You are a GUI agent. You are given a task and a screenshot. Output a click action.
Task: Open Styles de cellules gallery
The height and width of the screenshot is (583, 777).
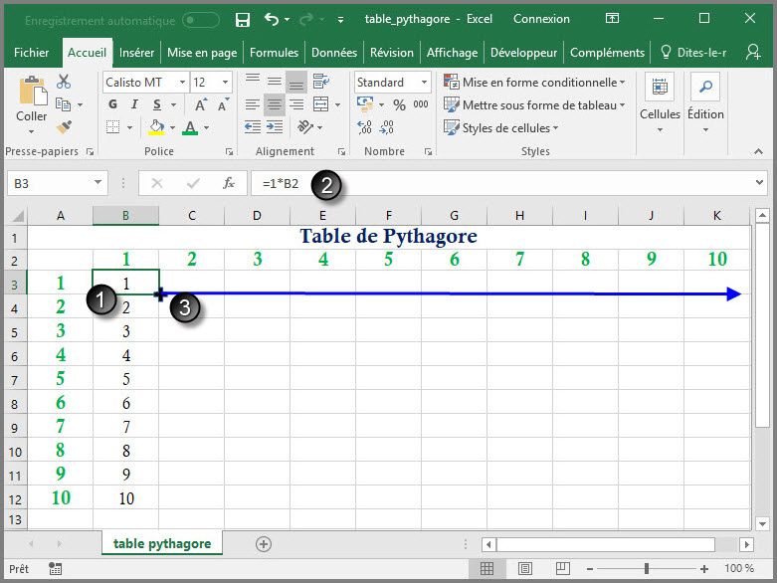coord(501,127)
